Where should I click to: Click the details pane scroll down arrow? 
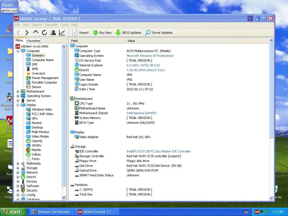point(271,198)
